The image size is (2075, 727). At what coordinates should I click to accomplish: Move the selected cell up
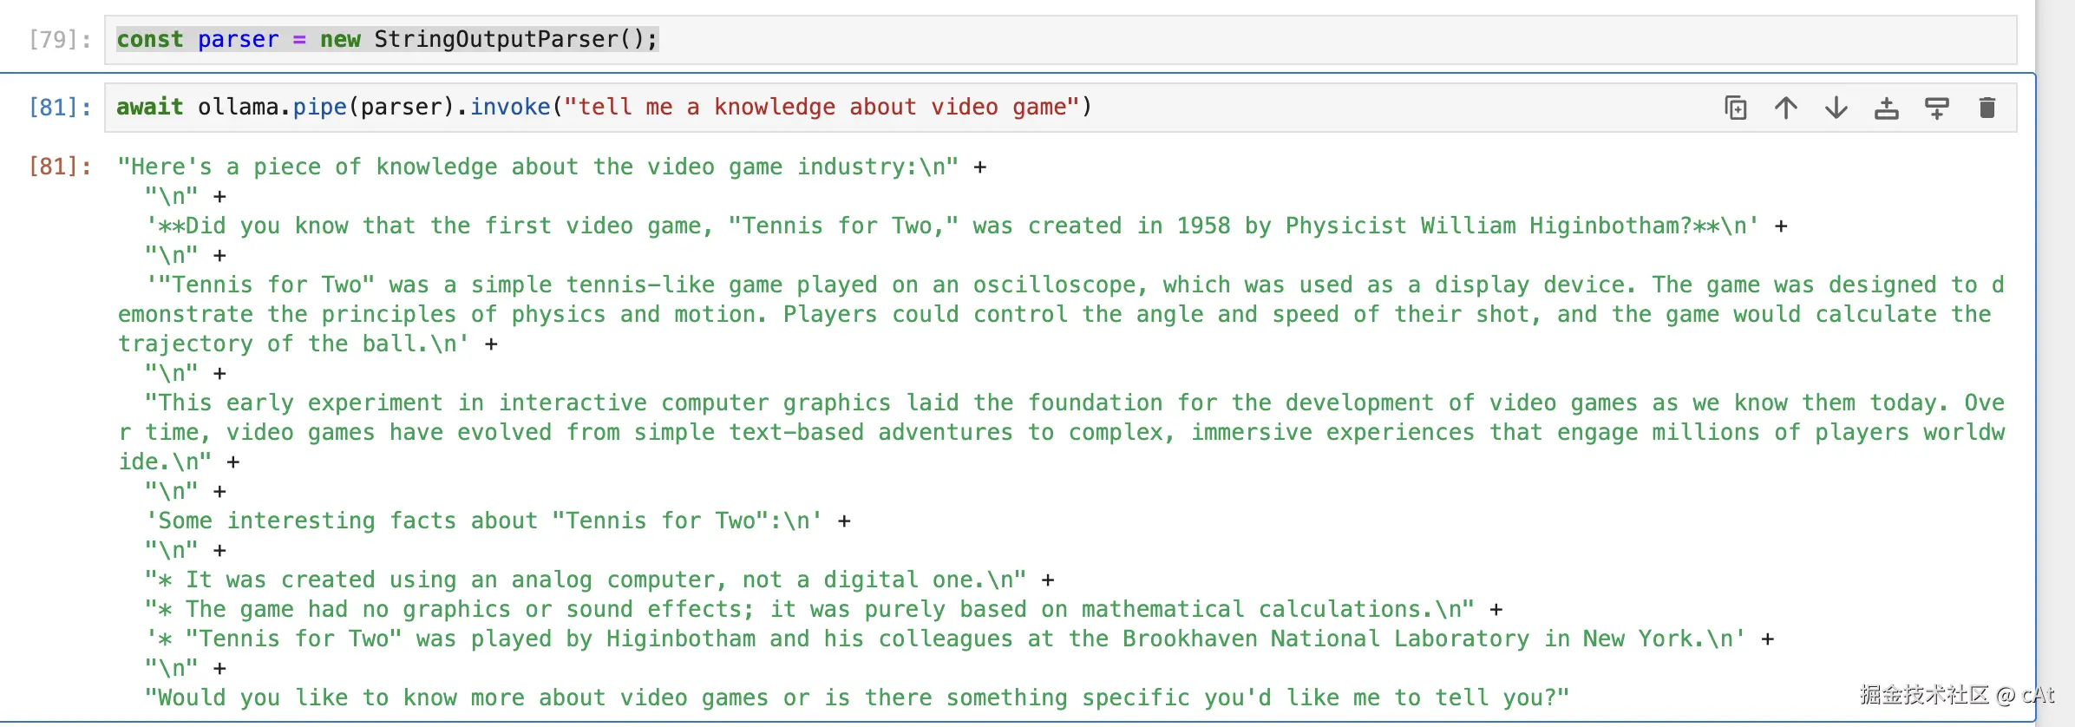(1785, 108)
